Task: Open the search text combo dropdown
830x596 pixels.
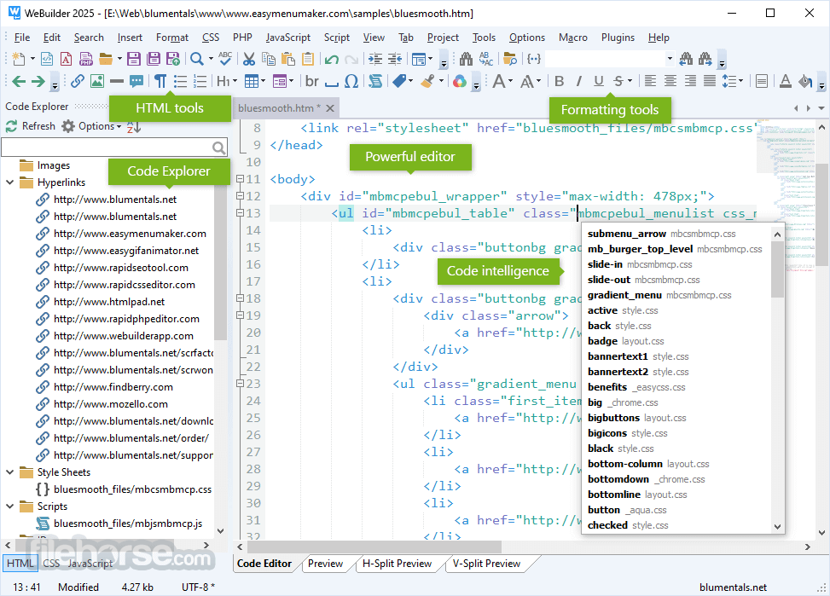Action: pyautogui.click(x=670, y=59)
